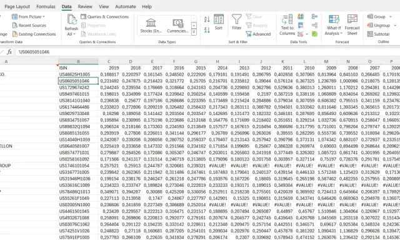The width and height of the screenshot is (400, 240).
Task: Click Get data From Picture
Action: coord(26,17)
